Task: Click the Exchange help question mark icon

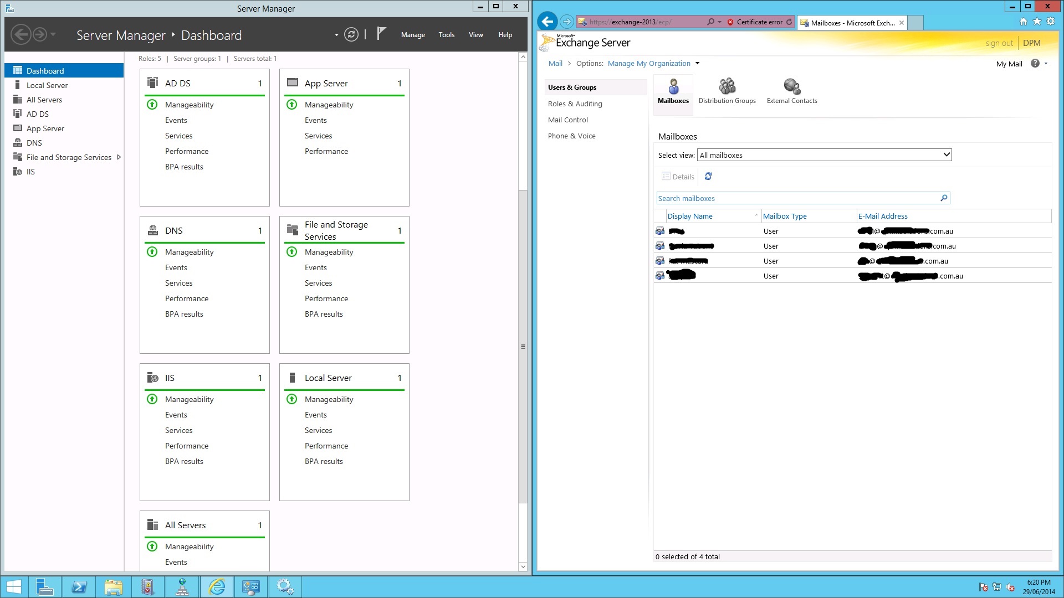Action: click(1035, 64)
